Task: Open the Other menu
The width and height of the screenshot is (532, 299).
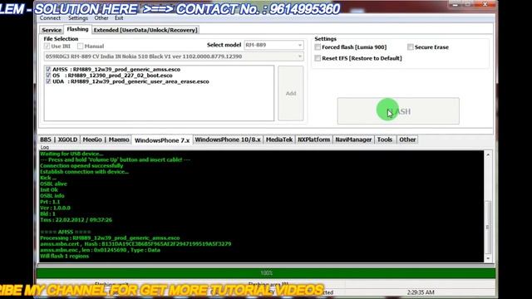Action: click(x=101, y=18)
